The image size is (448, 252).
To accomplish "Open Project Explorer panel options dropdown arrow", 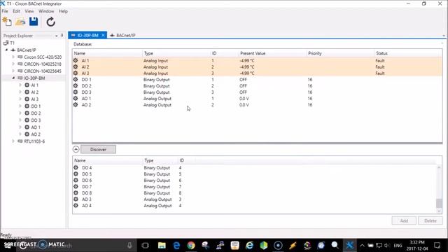I will click(56, 36).
